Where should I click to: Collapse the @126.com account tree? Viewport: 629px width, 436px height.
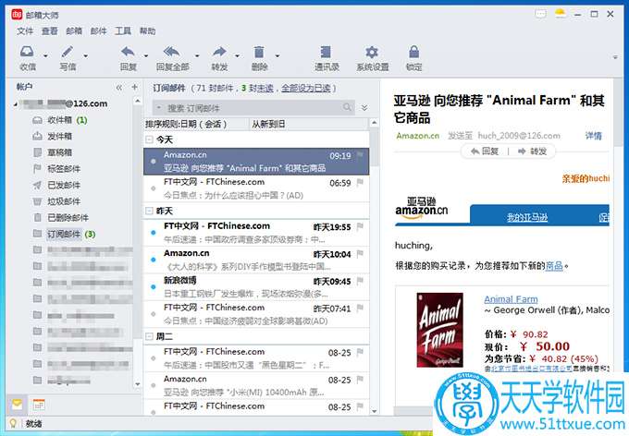click(16, 104)
